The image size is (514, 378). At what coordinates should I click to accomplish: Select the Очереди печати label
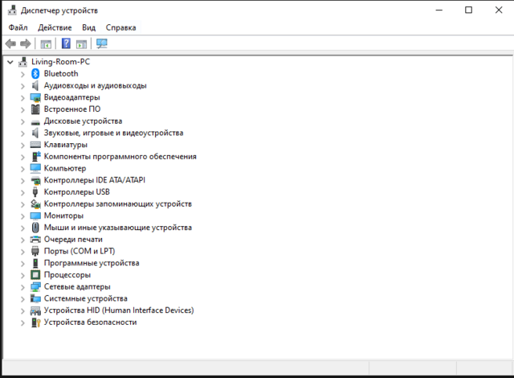[73, 240]
